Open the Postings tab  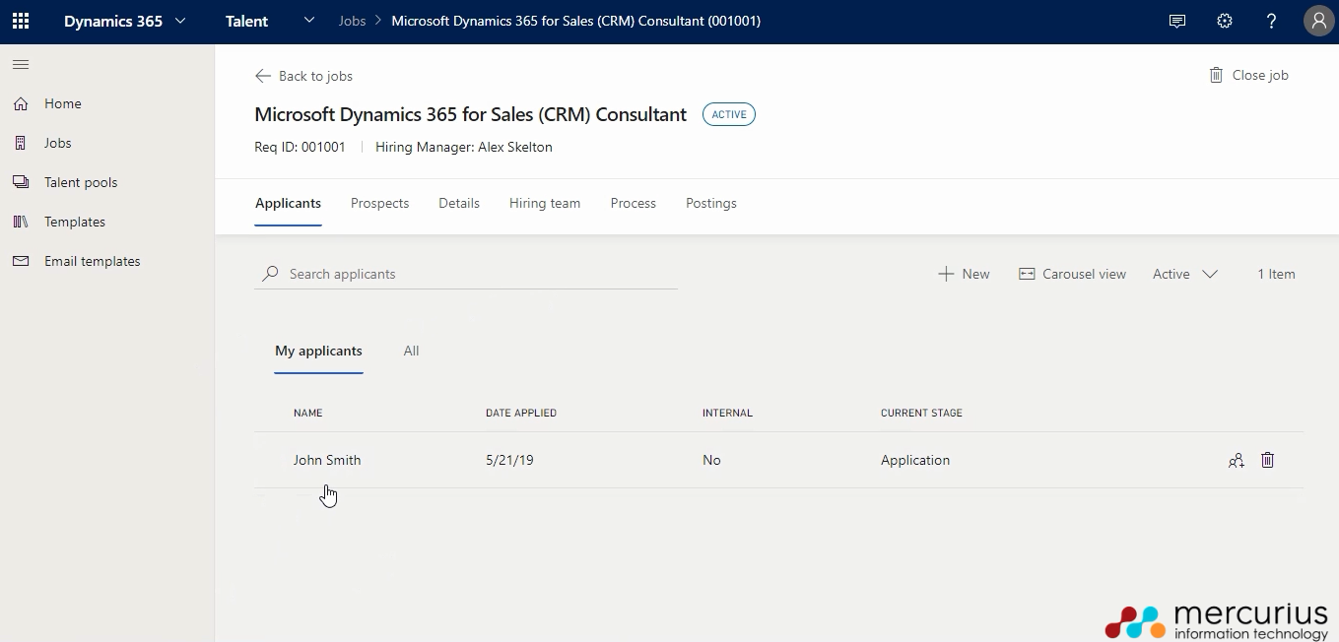tap(711, 203)
